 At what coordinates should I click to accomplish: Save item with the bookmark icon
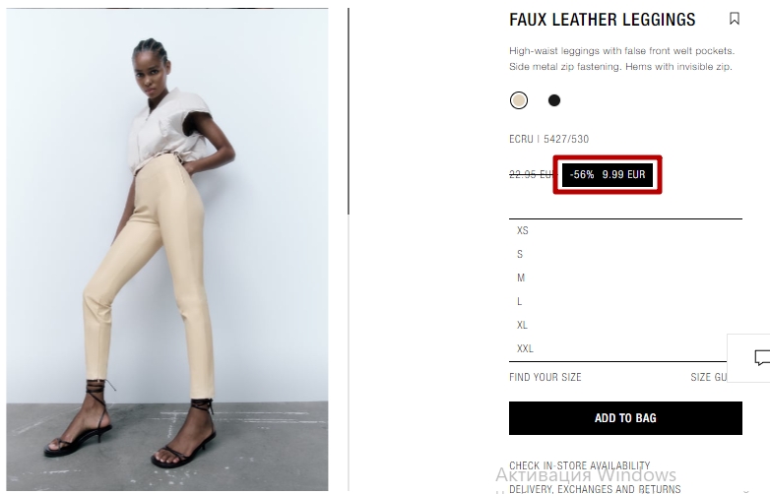tap(735, 19)
